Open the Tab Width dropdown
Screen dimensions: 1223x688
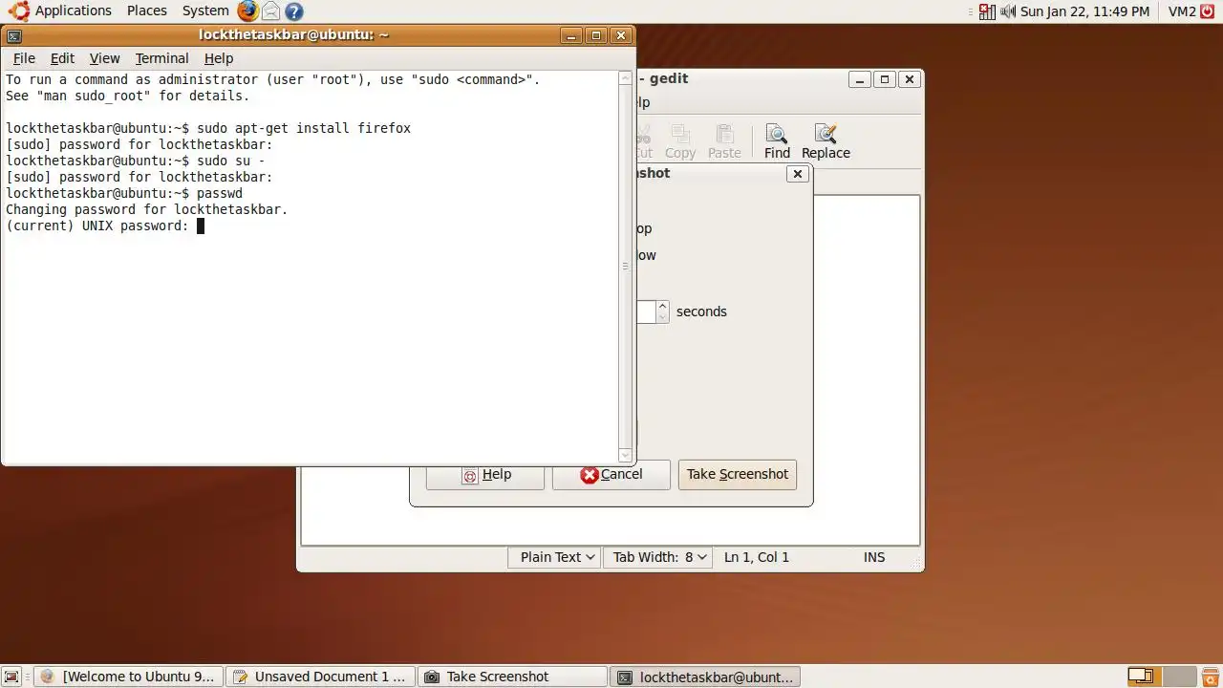pos(657,557)
